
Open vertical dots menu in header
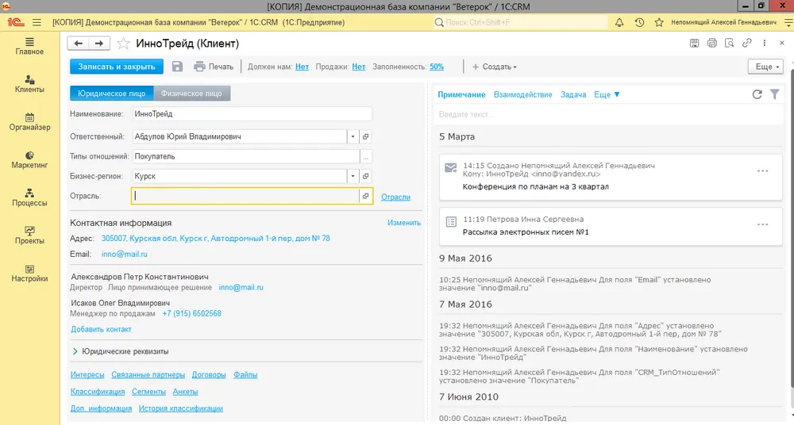pyautogui.click(x=765, y=43)
